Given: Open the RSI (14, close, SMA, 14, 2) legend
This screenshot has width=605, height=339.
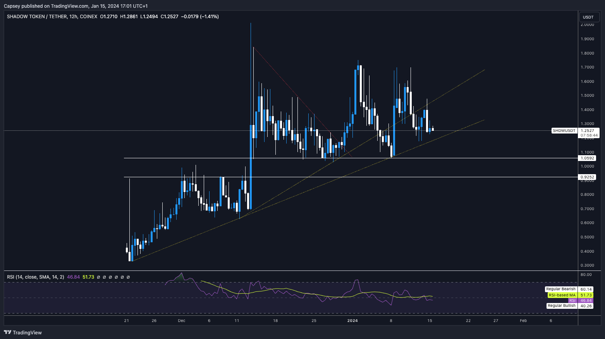Looking at the screenshot, I should [36, 277].
